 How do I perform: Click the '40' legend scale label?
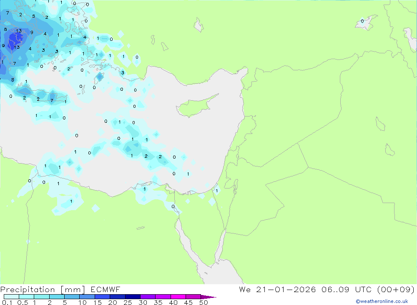coord(173,303)
